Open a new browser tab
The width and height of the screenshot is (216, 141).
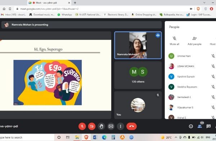pyautogui.click(x=75, y=3)
